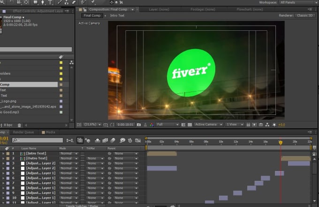
Task: Open Parent dropdown for layer 3
Action: point(126,163)
